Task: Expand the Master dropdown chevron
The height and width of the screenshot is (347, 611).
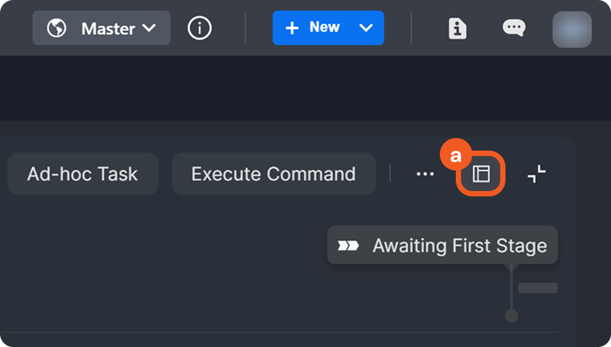Action: pyautogui.click(x=149, y=28)
